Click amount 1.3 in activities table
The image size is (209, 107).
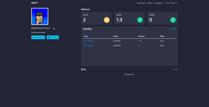click(x=140, y=41)
